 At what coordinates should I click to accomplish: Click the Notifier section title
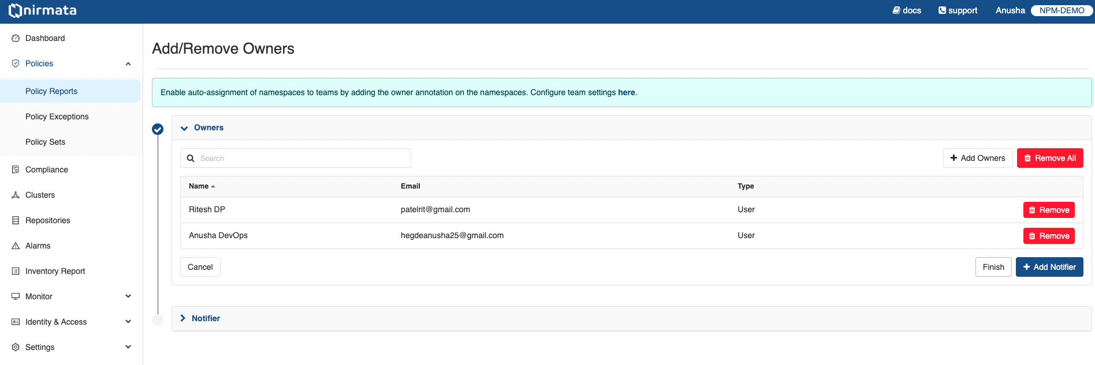point(206,318)
